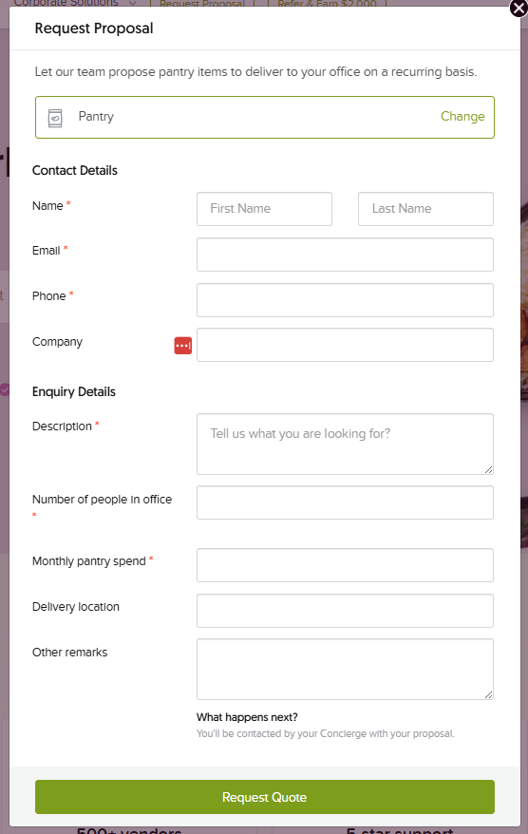The width and height of the screenshot is (528, 834).
Task: Close the Request Proposal dialog
Action: [x=519, y=9]
